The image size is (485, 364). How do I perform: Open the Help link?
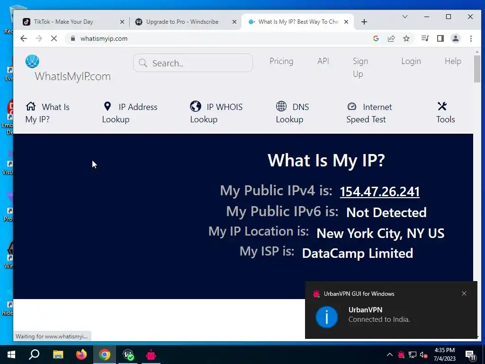point(453,61)
